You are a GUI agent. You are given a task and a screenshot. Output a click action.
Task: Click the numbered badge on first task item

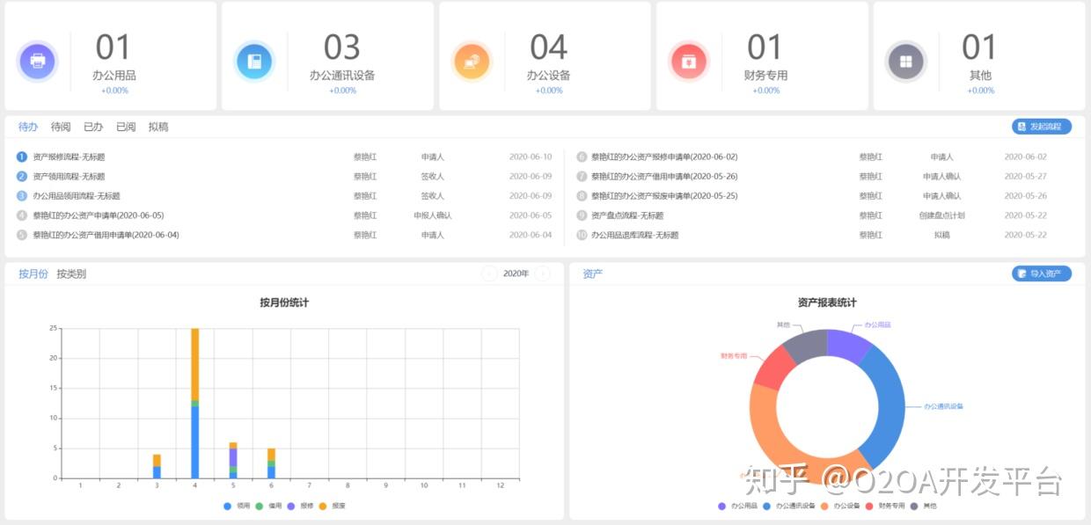pyautogui.click(x=20, y=156)
